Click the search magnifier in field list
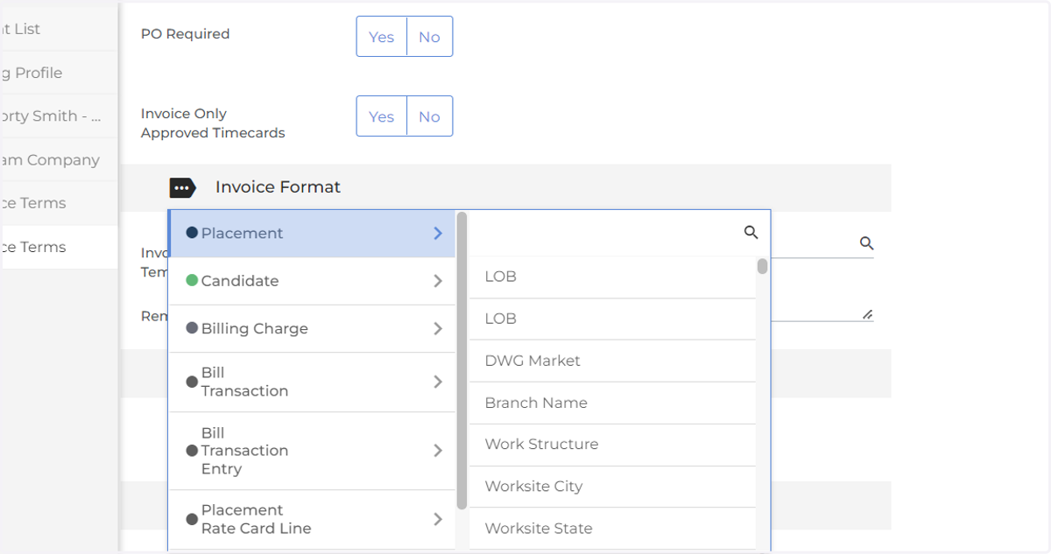This screenshot has height=554, width=1051. pos(751,232)
